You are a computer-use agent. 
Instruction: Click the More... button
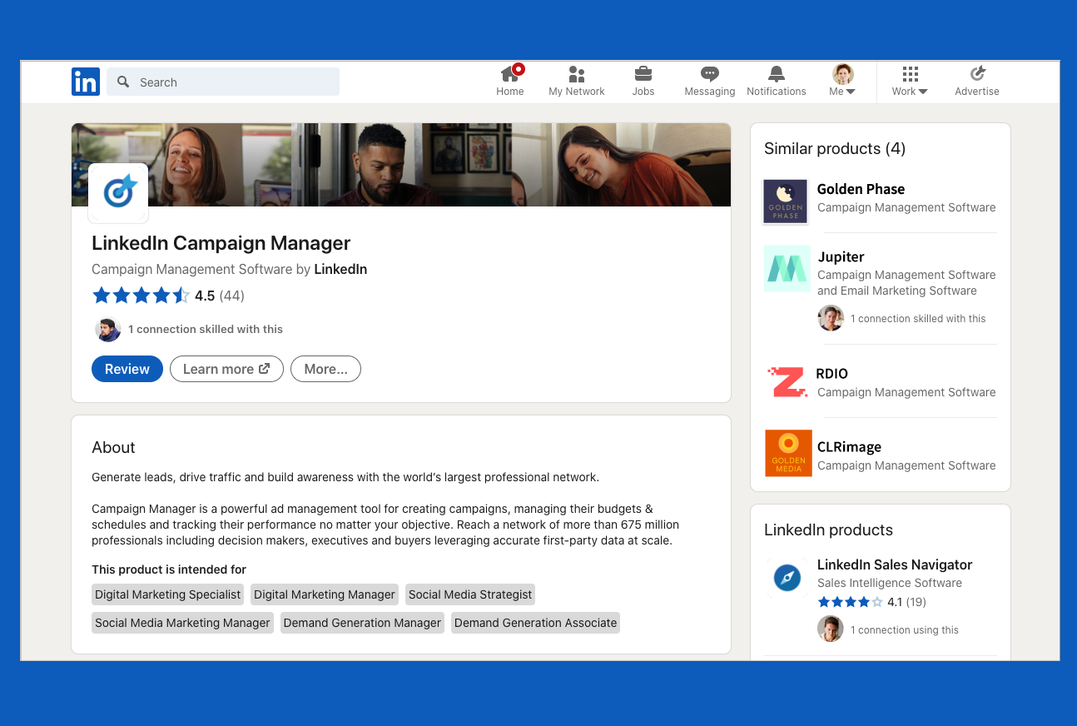pyautogui.click(x=325, y=369)
